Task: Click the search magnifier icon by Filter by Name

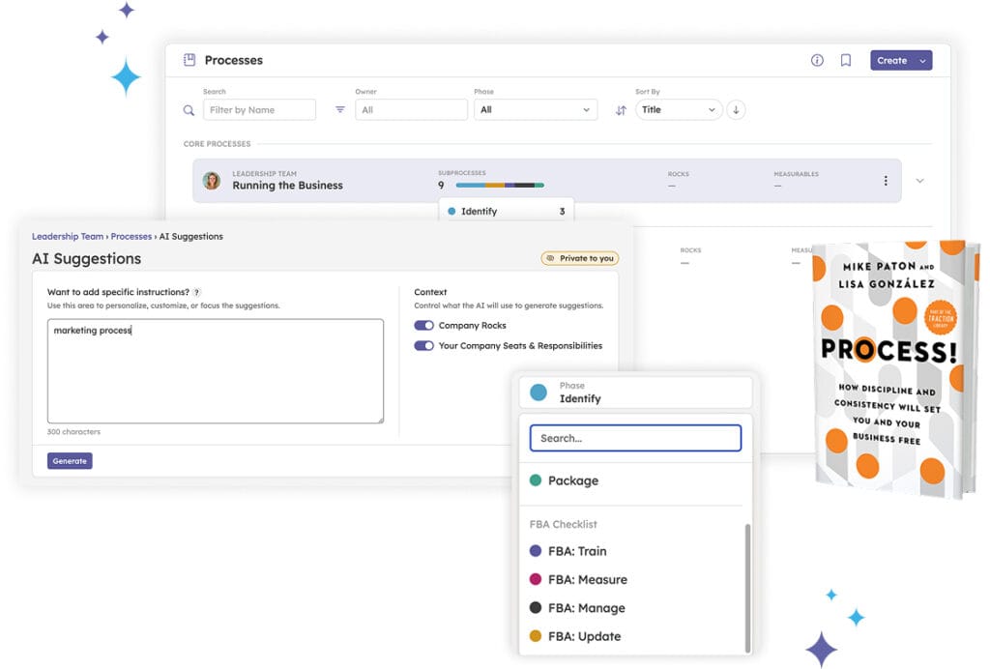Action: click(x=189, y=110)
